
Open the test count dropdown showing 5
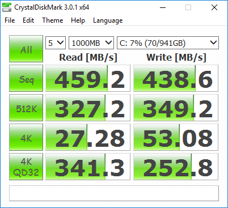tap(56, 43)
